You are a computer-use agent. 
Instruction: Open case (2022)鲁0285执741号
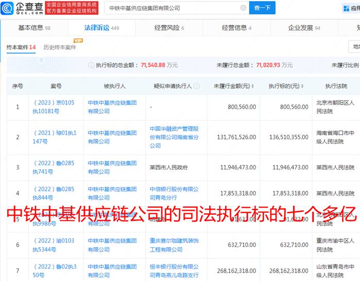[53, 167]
